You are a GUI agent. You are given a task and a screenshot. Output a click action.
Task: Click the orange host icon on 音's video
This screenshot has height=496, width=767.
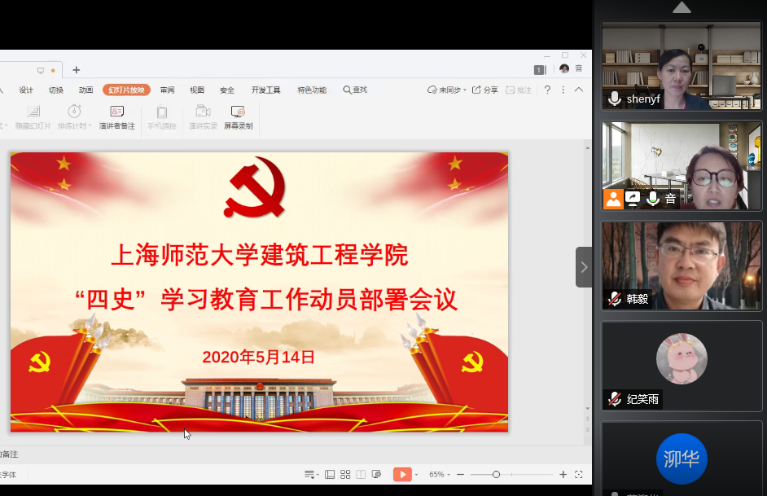613,199
